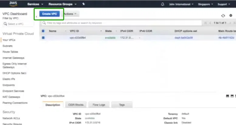Viewport: 236px width, 125px height.
Task: Open the pin shortcuts icon in top bar
Action: tap(84, 4)
